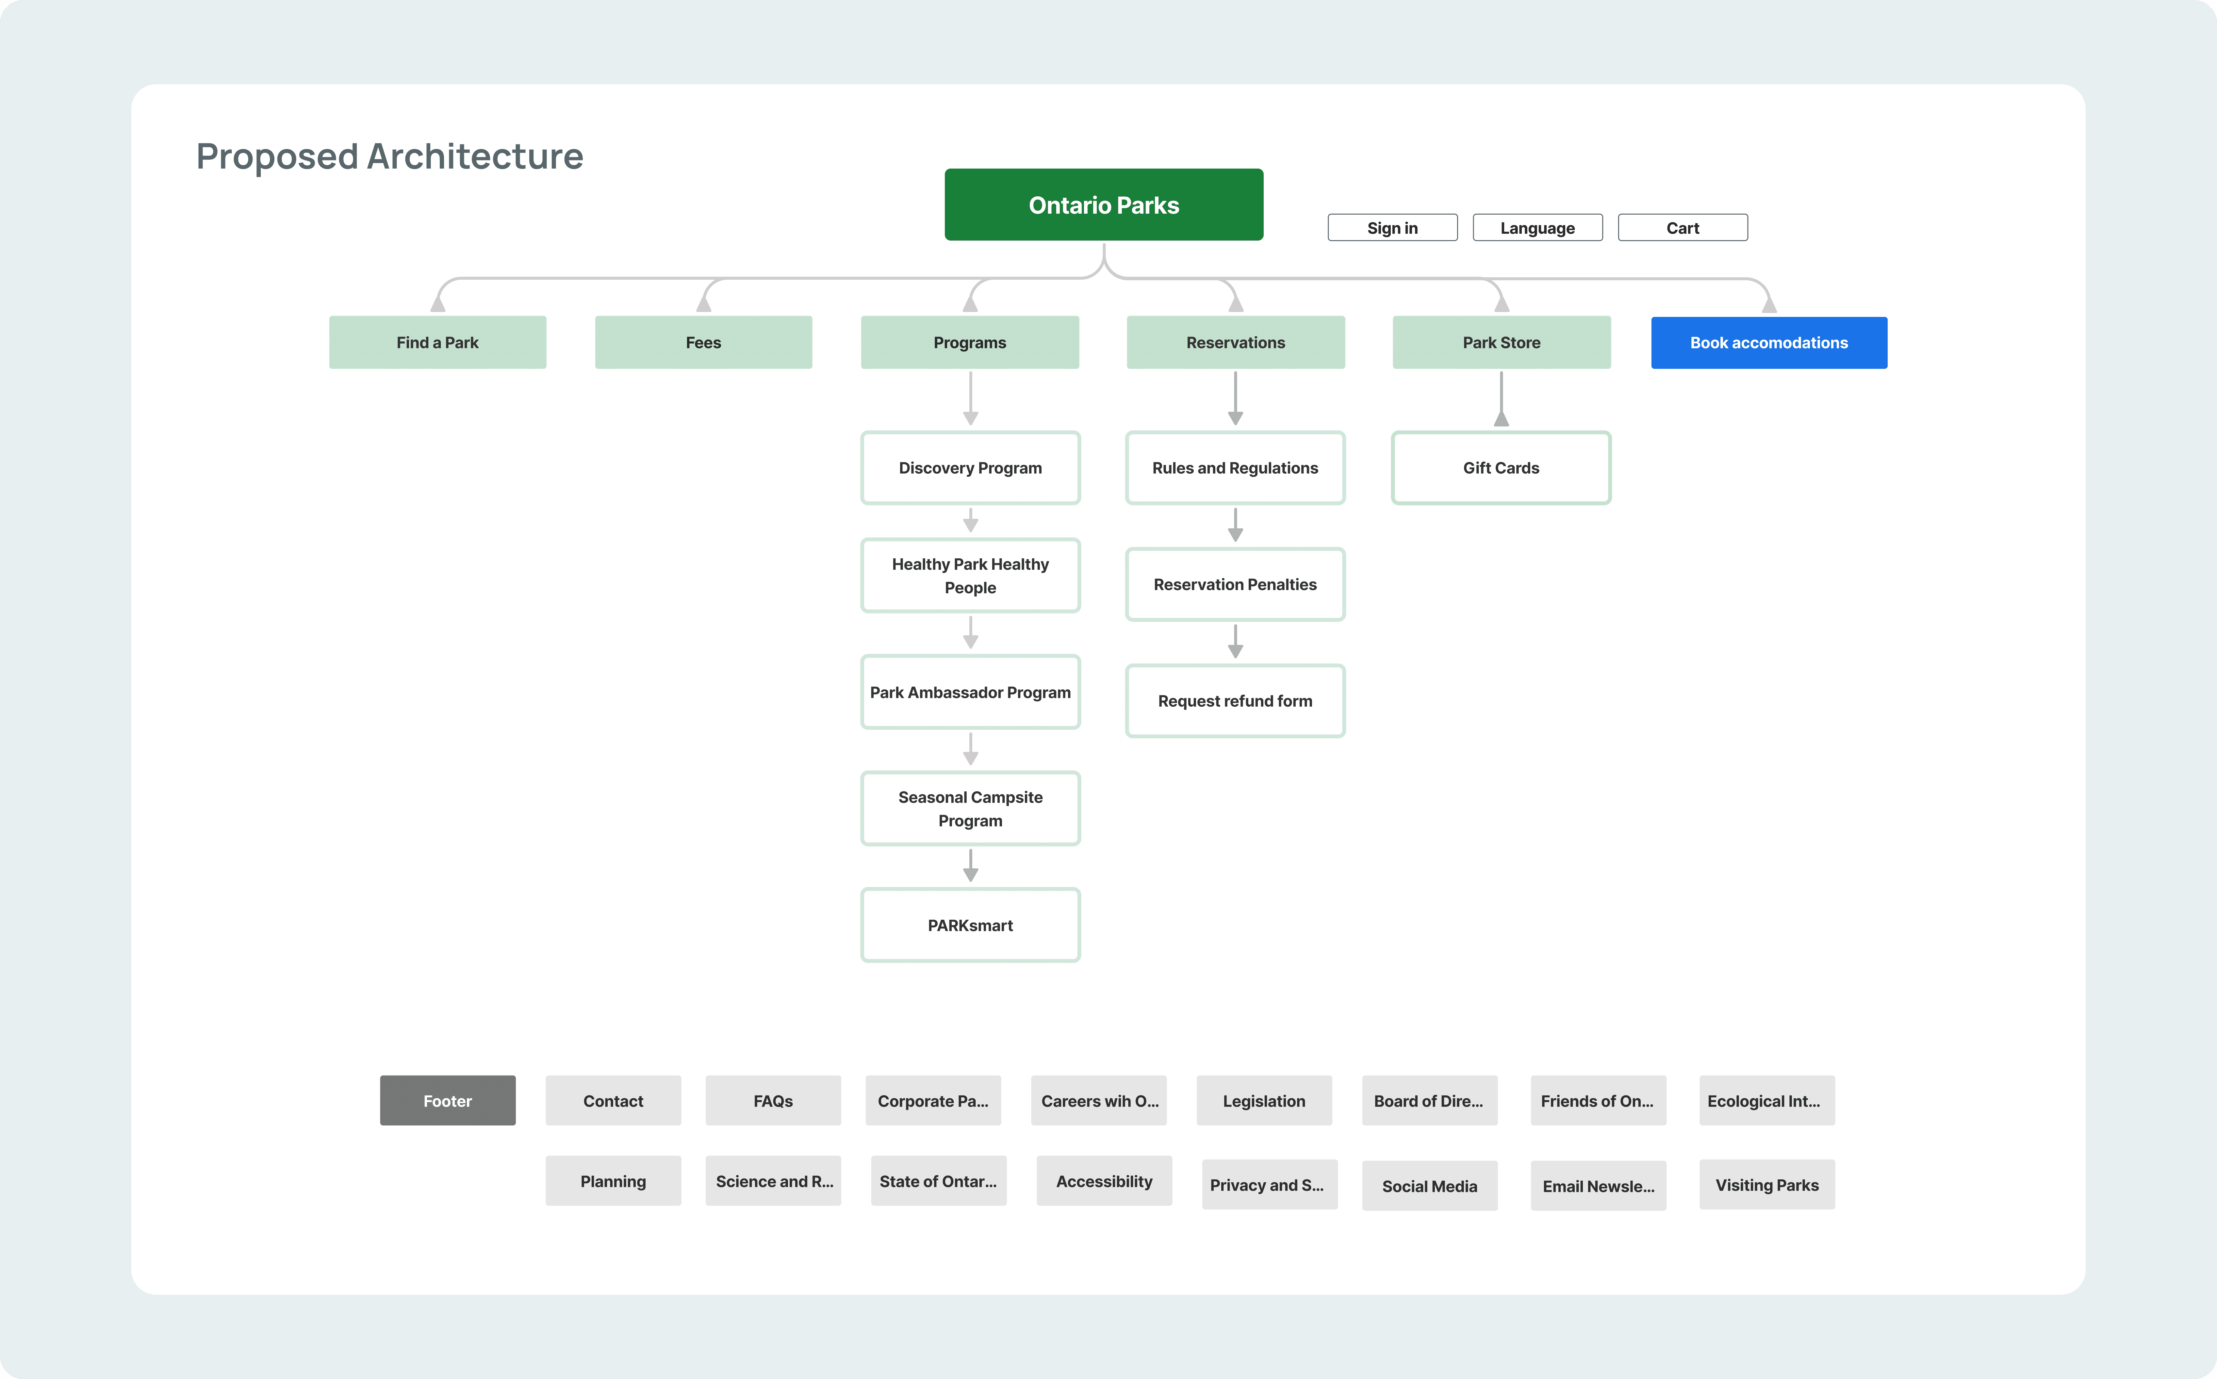Viewport: 2217px width, 1379px height.
Task: Click the Language box
Action: tap(1537, 228)
